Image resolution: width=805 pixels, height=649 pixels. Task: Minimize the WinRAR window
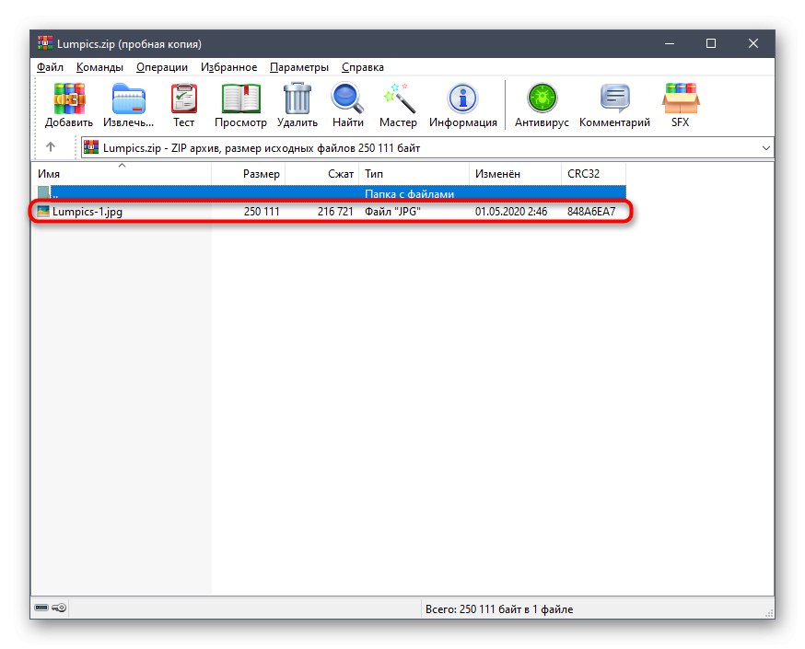[x=670, y=43]
